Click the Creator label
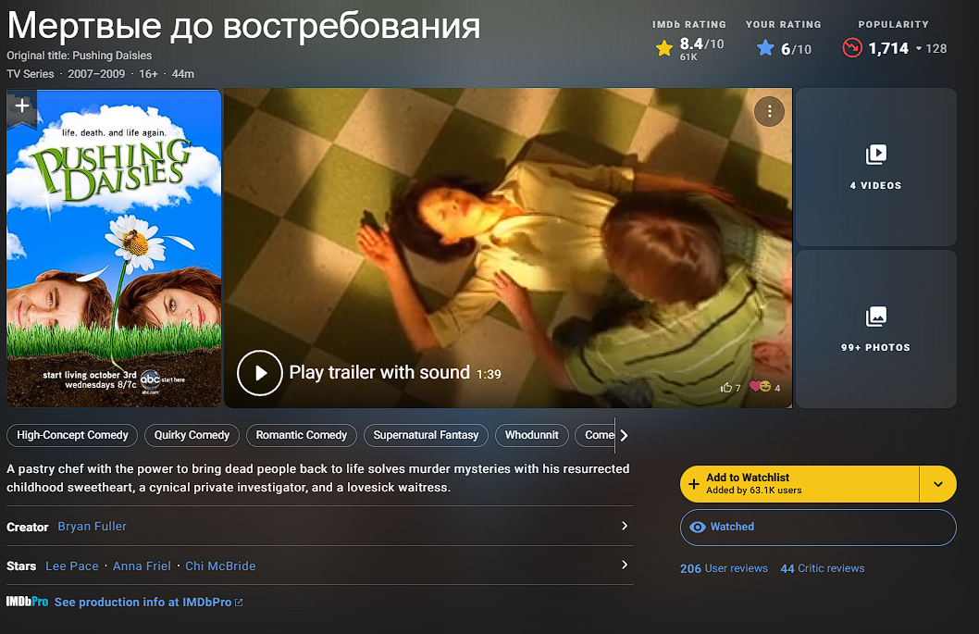 pyautogui.click(x=28, y=528)
